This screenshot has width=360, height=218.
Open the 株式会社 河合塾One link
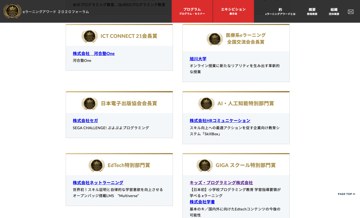pos(94,53)
